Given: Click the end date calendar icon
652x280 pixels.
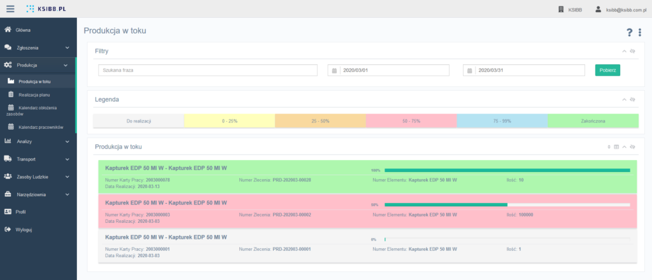Looking at the screenshot, I should [x=469, y=70].
